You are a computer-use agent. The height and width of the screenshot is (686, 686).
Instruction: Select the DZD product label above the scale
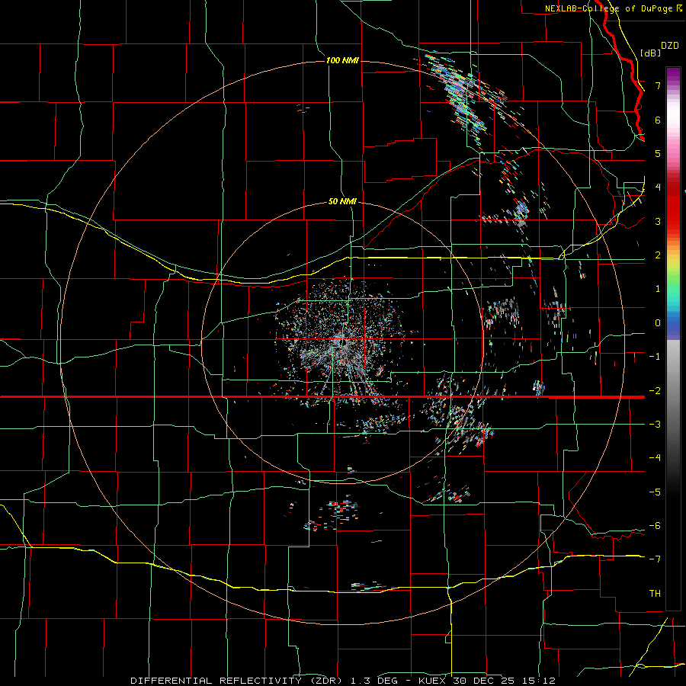(670, 46)
